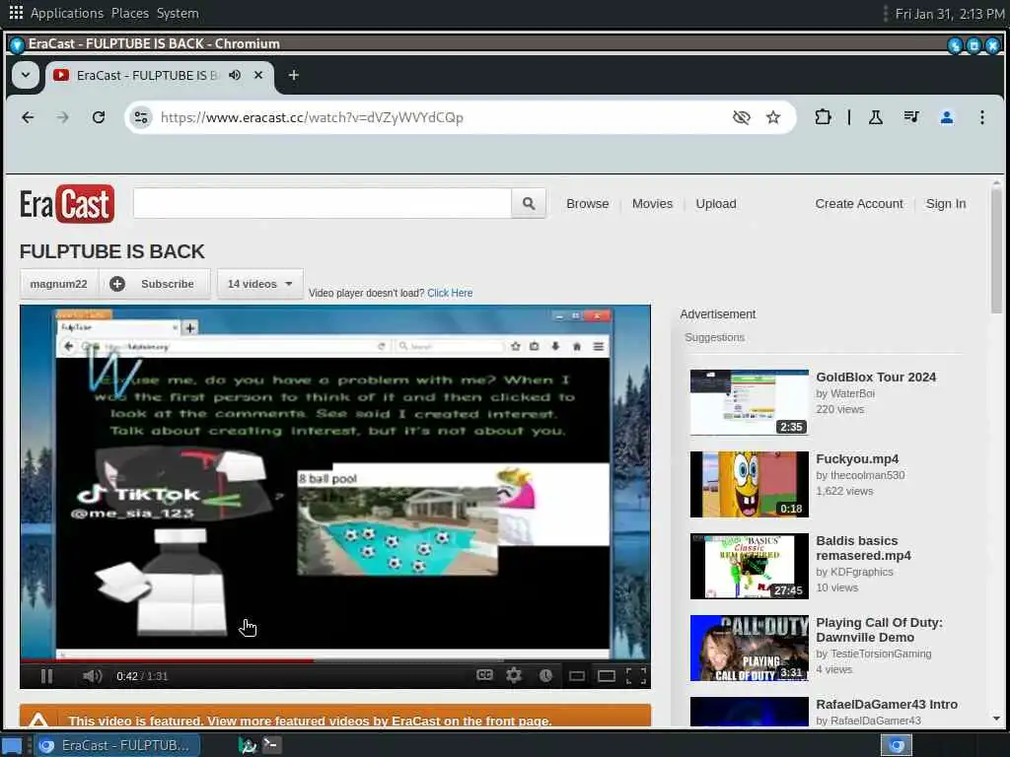The image size is (1010, 757).
Task: Click the 0:42 / 1:31 time display
Action: point(142,676)
